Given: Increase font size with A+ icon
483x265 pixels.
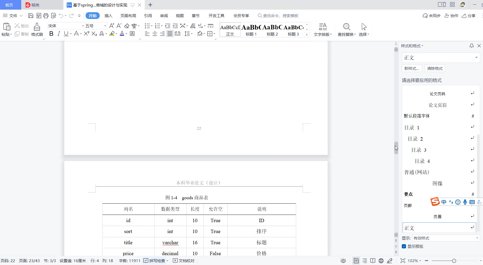Looking at the screenshot, I should point(112,26).
